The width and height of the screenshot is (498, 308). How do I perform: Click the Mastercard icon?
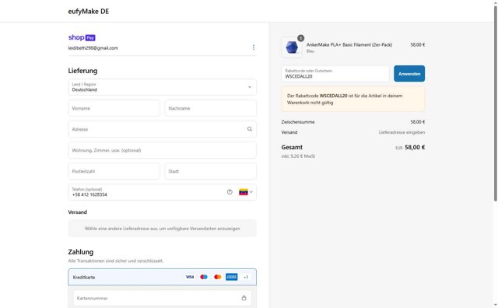click(x=218, y=277)
